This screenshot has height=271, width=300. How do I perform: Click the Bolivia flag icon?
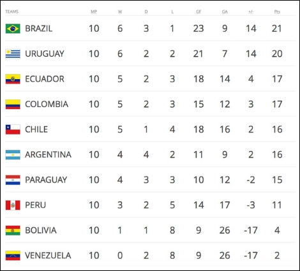point(13,230)
